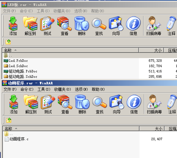Activate LED板.rar - WinRAR title bar

pos(89,5)
